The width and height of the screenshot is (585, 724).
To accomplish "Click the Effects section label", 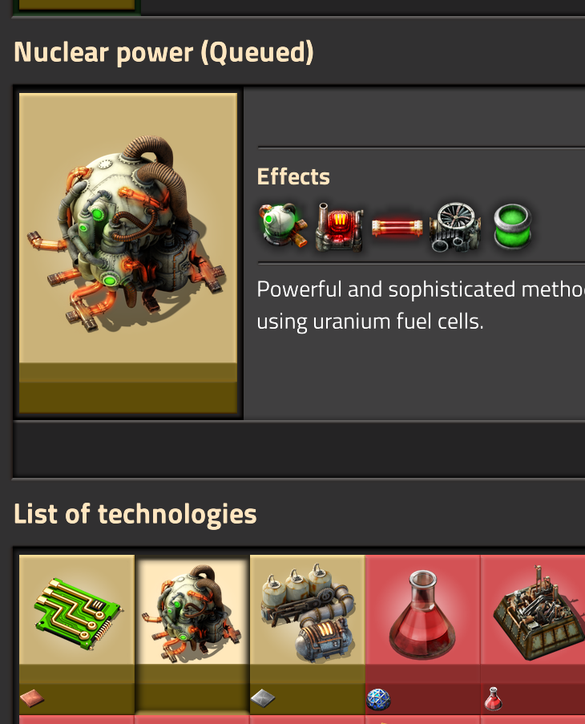I will [x=293, y=176].
